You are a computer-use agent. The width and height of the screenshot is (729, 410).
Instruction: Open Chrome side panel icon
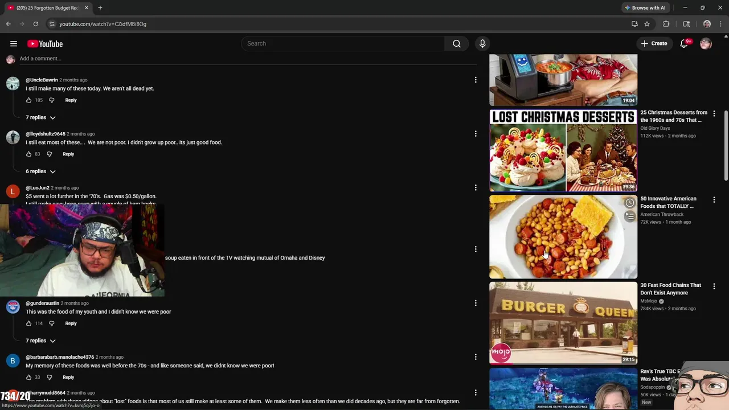coord(686,24)
